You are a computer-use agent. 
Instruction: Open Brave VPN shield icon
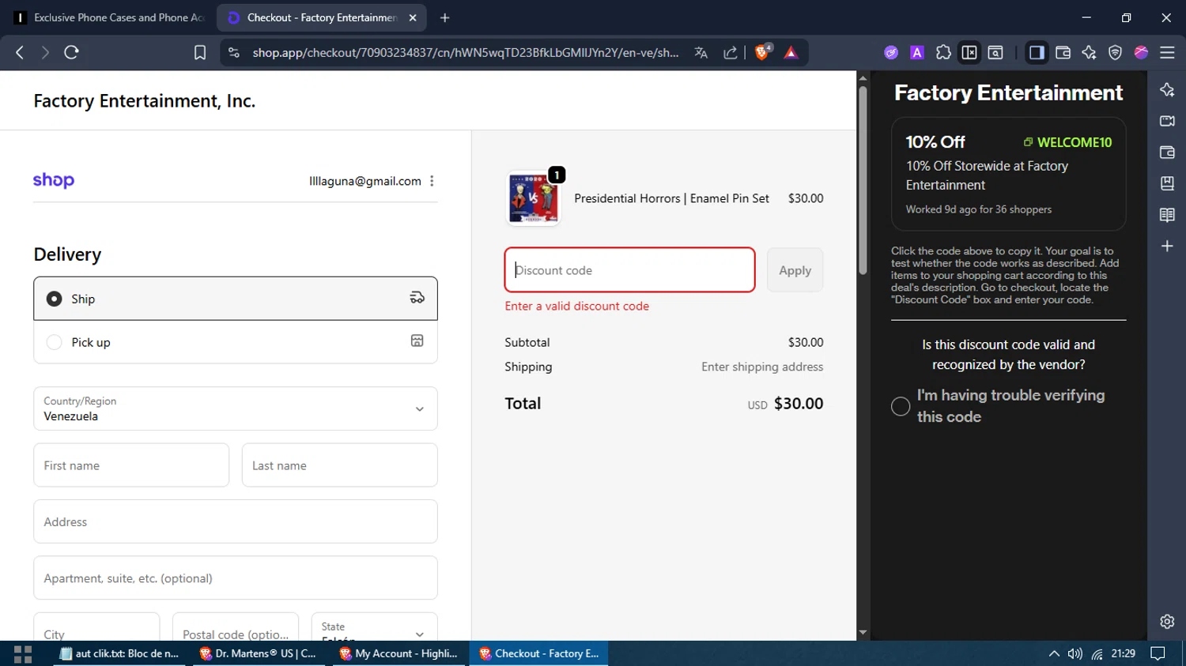click(1115, 52)
